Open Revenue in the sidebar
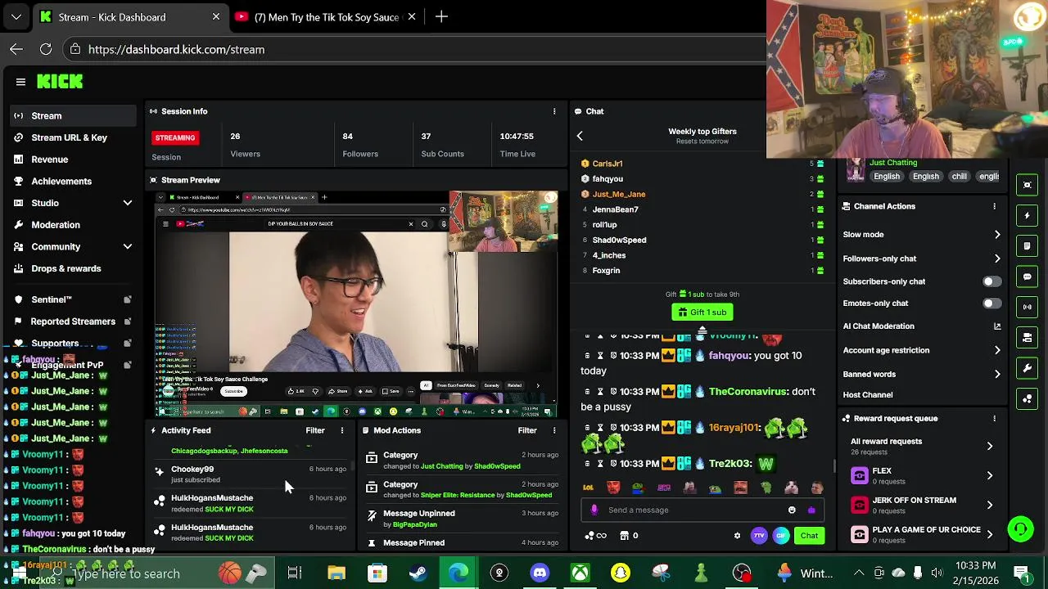The width and height of the screenshot is (1048, 589). (x=49, y=160)
